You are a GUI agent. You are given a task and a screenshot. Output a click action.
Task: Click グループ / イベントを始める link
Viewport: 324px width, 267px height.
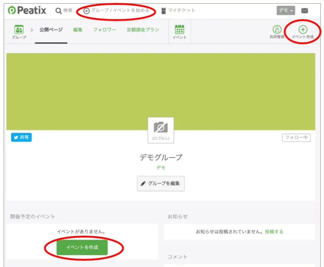click(116, 10)
